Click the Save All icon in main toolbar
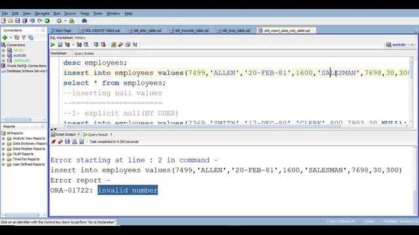Screen dimensions: 419x235 tap(25, 21)
